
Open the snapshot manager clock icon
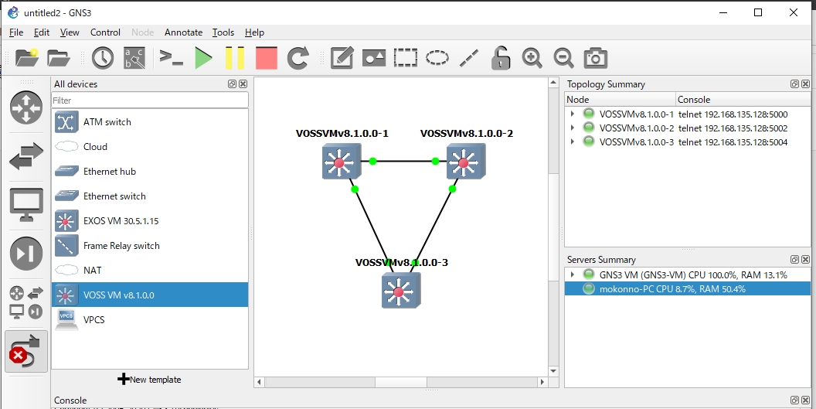[103, 58]
